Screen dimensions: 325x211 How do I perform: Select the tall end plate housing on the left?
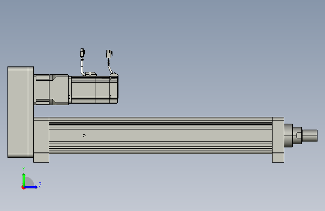(x=21, y=112)
